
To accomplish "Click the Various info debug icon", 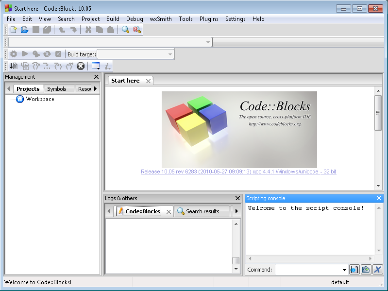I will [107, 66].
